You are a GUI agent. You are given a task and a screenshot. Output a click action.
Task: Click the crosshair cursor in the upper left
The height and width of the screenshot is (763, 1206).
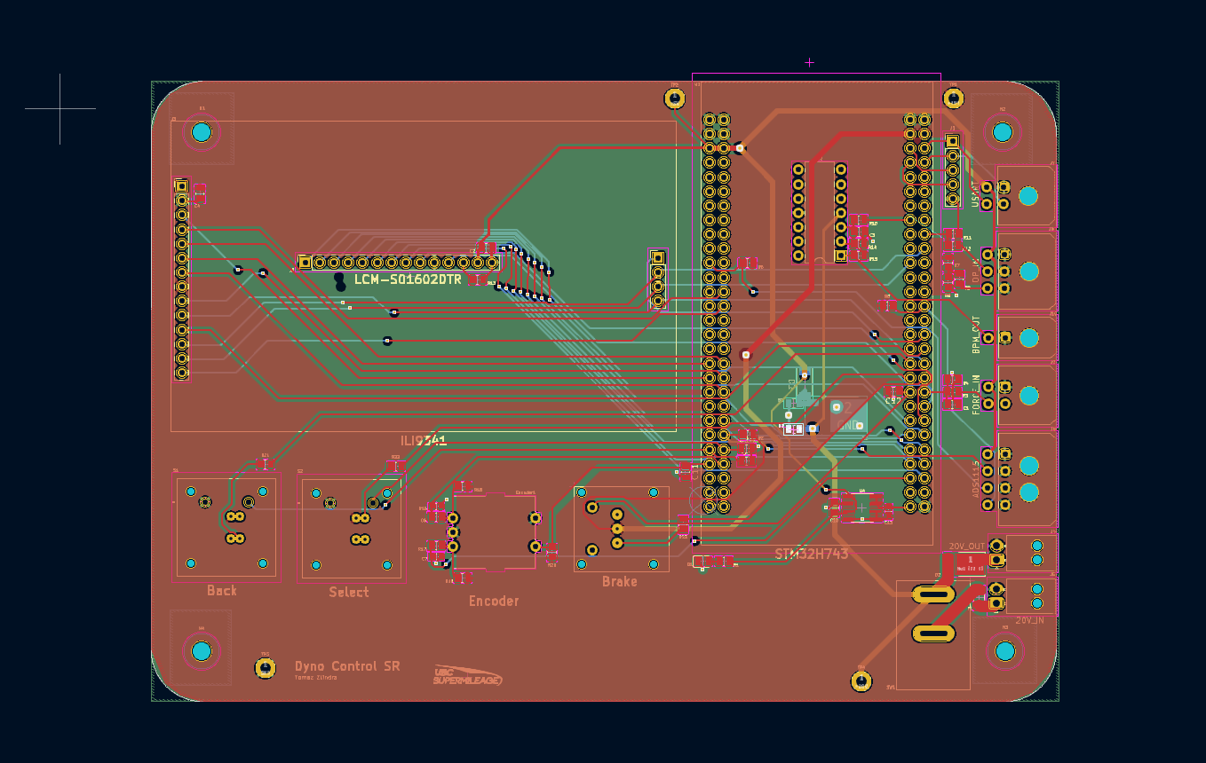click(x=60, y=109)
